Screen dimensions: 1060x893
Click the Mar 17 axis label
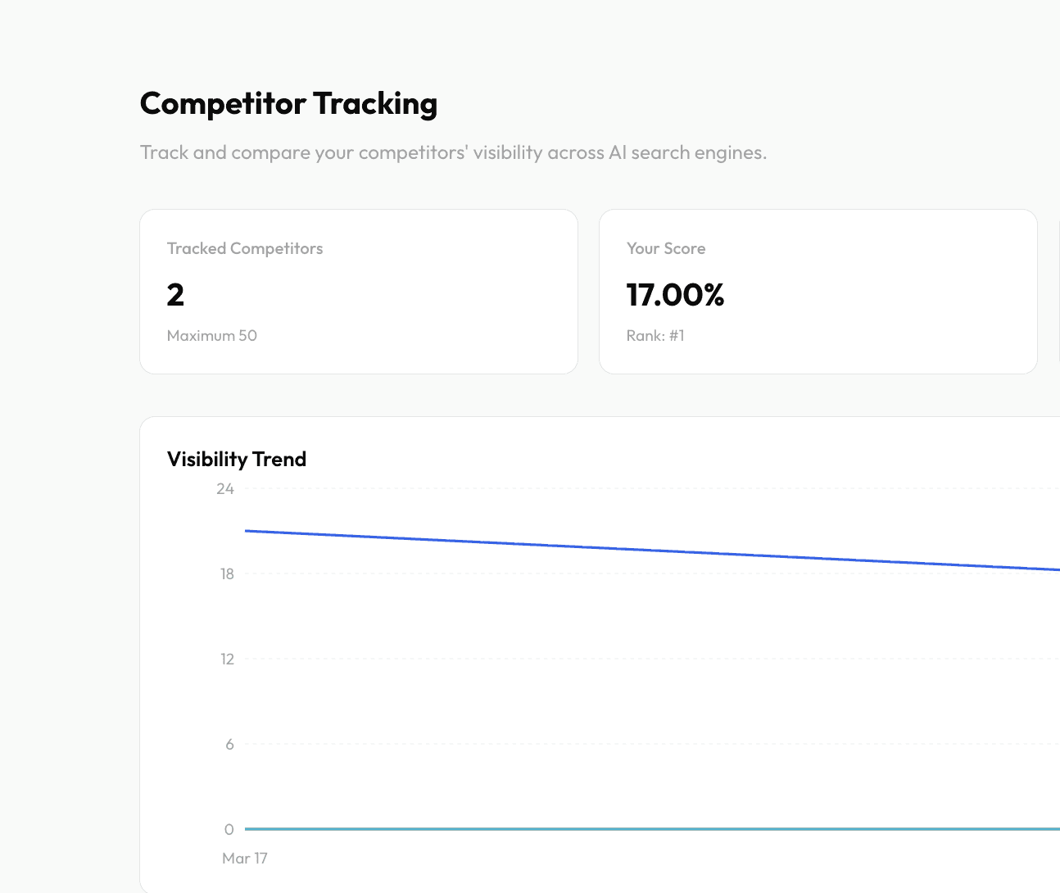[245, 858]
